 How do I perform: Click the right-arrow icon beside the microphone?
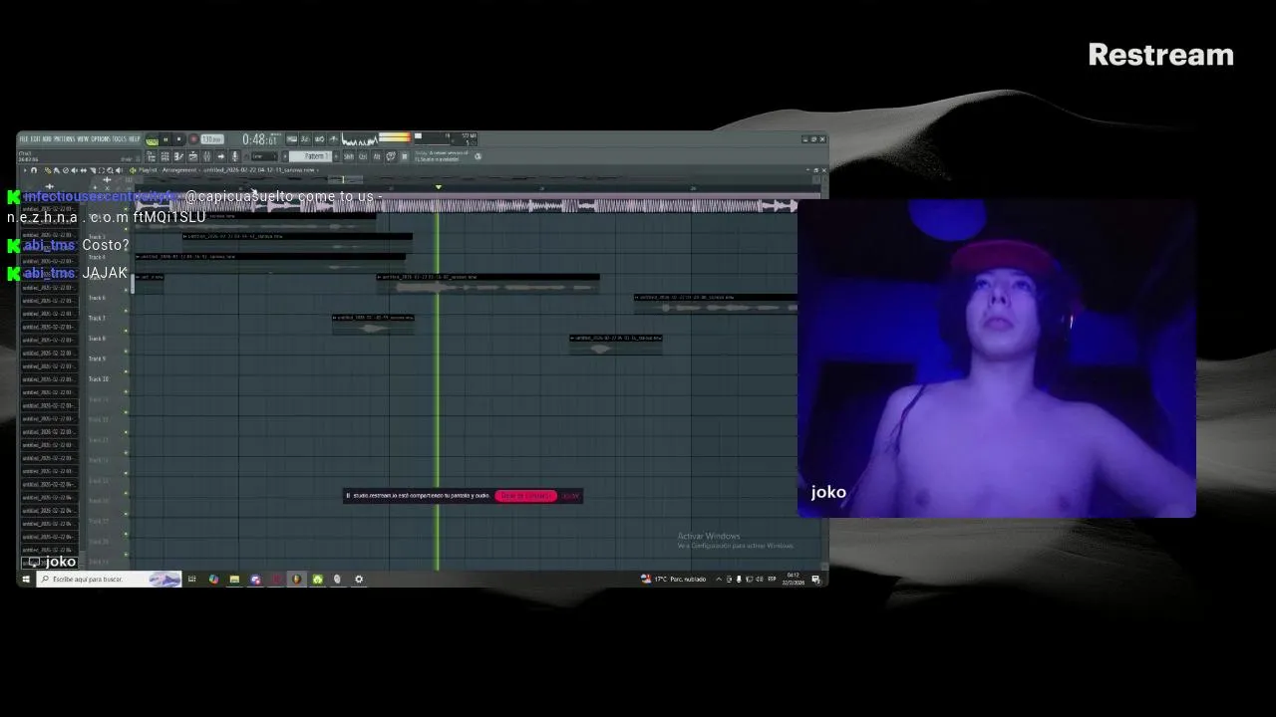click(220, 156)
